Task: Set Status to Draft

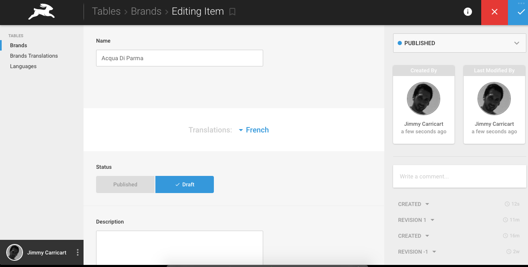Action: coord(185,184)
